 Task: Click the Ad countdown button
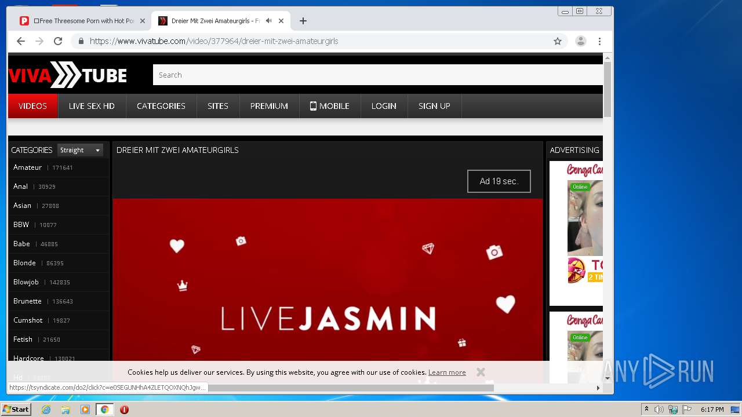[x=499, y=181]
